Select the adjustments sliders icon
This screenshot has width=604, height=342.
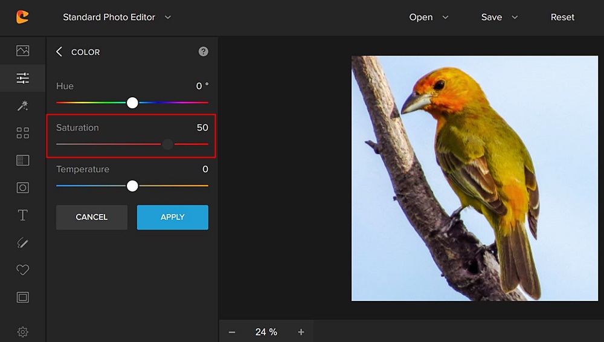pyautogui.click(x=22, y=78)
